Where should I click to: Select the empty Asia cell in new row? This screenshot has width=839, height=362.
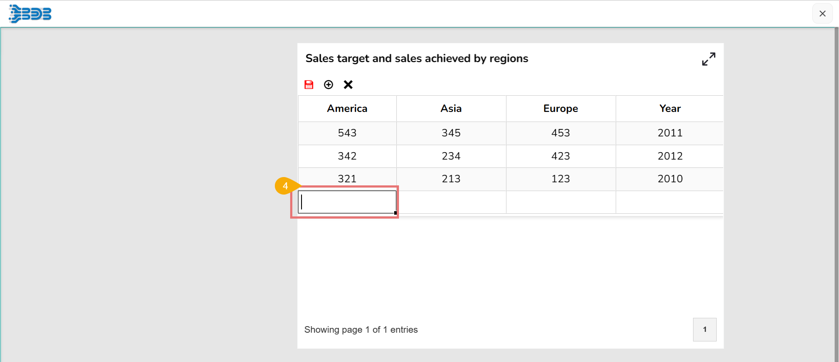coord(451,202)
